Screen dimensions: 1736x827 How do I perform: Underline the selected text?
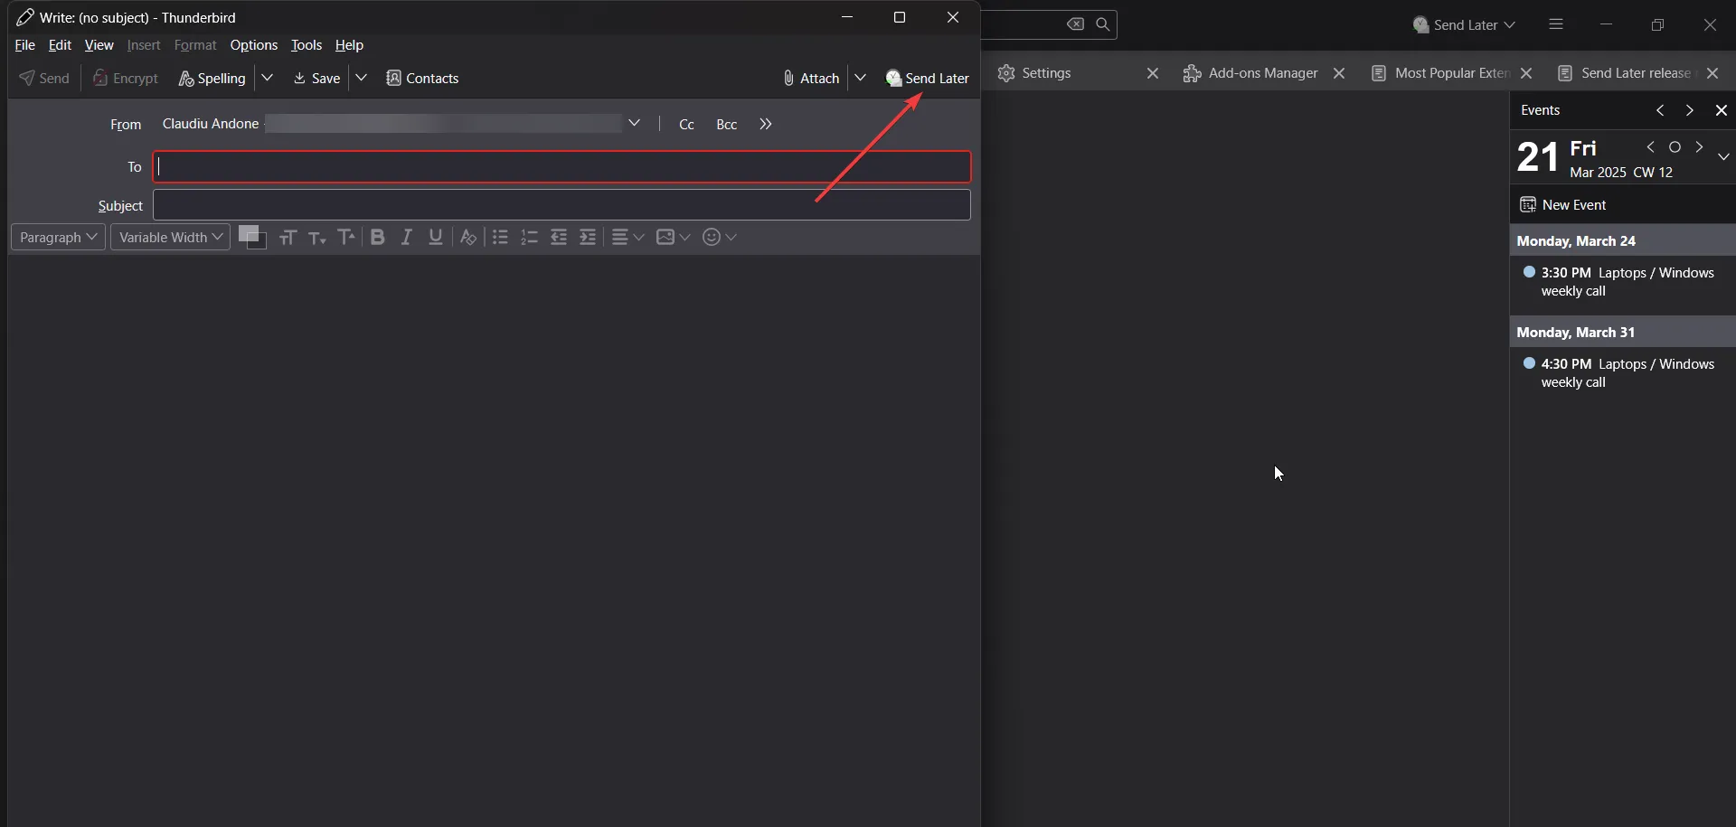(x=435, y=237)
